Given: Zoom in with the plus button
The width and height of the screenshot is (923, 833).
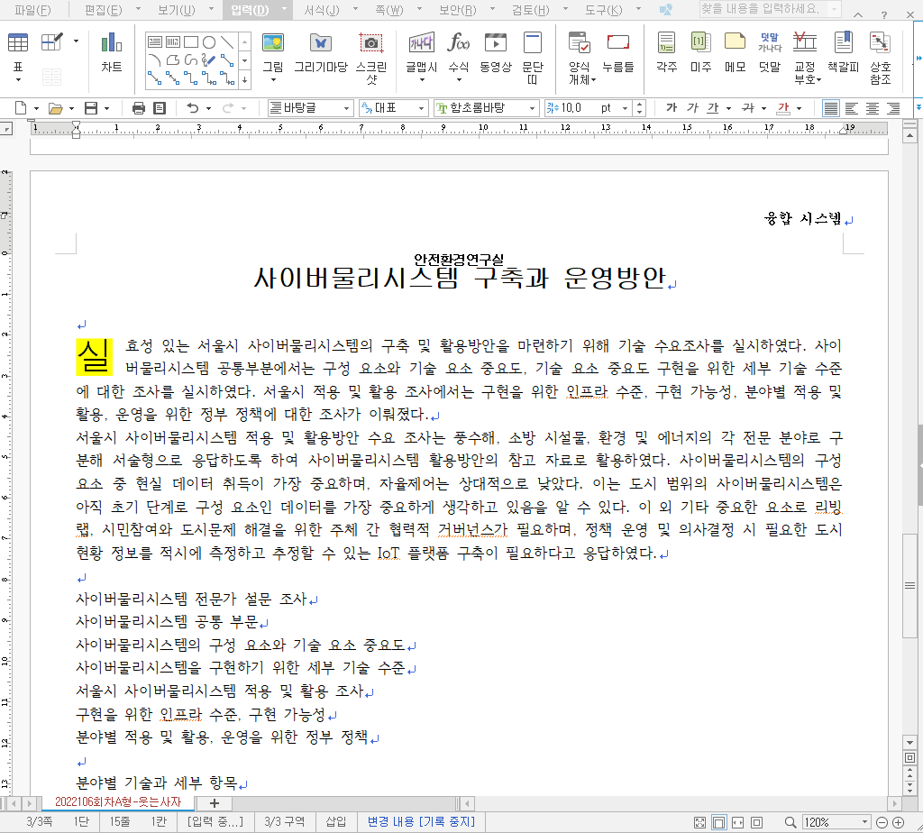Looking at the screenshot, I should coord(899,822).
